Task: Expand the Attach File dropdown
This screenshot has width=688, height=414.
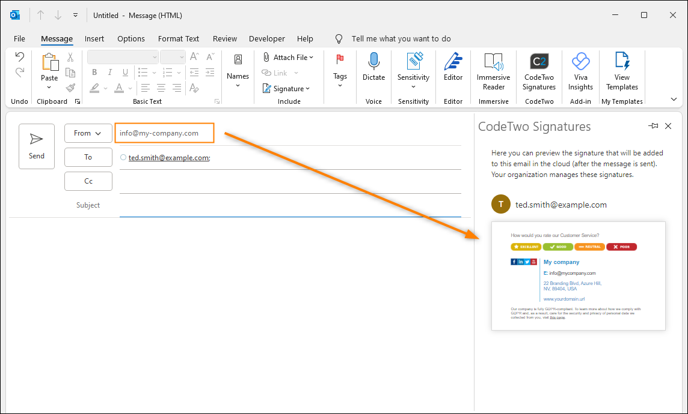Action: coord(311,58)
